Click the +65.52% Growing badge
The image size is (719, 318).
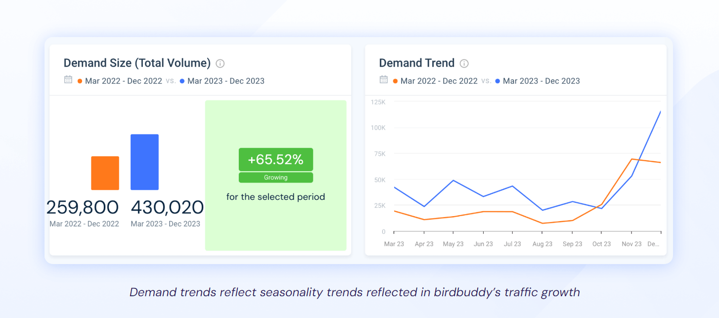click(x=275, y=159)
